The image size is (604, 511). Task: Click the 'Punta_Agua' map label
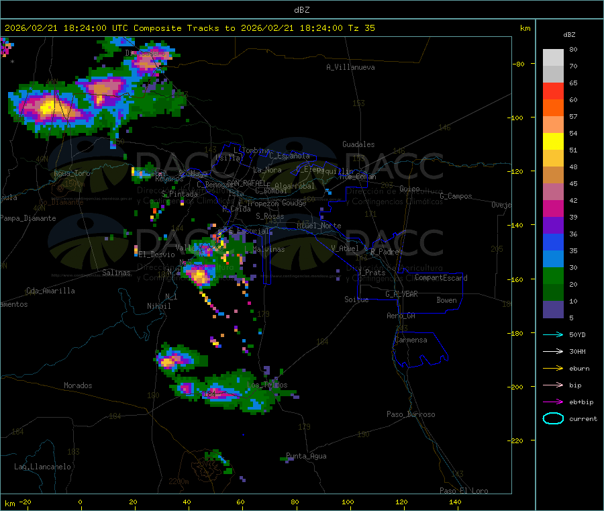point(306,457)
